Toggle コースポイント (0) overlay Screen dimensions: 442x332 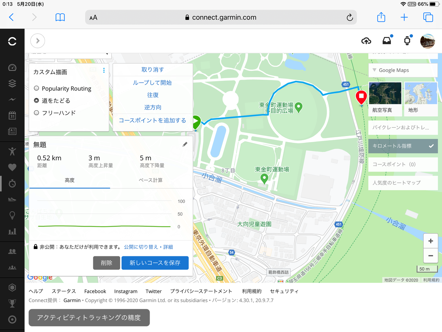(403, 164)
